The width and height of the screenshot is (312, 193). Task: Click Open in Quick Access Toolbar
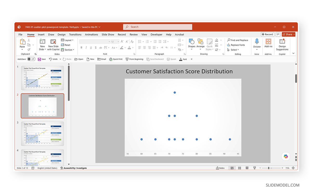tap(79, 59)
